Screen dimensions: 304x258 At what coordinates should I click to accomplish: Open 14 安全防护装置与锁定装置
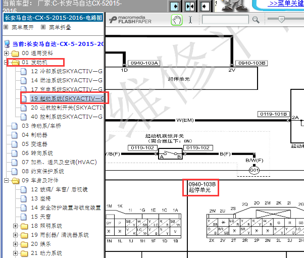66,208
